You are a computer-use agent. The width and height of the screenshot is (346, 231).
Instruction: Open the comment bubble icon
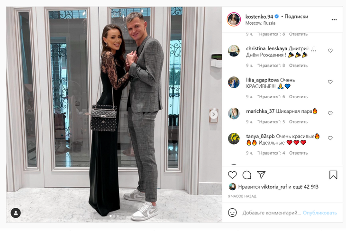click(246, 175)
